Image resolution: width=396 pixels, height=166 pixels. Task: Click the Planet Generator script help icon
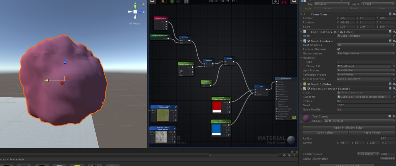[x=390, y=89]
